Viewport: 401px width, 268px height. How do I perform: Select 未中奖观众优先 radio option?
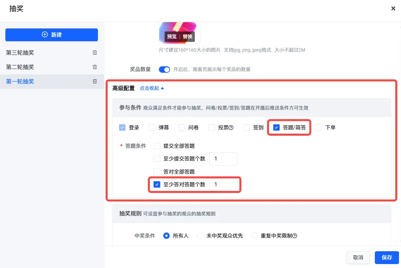pyautogui.click(x=200, y=236)
